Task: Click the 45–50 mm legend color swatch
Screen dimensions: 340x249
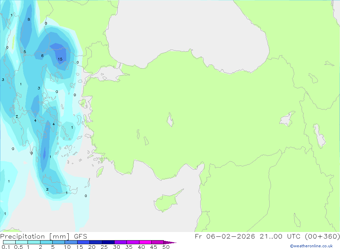Action: pos(158,242)
